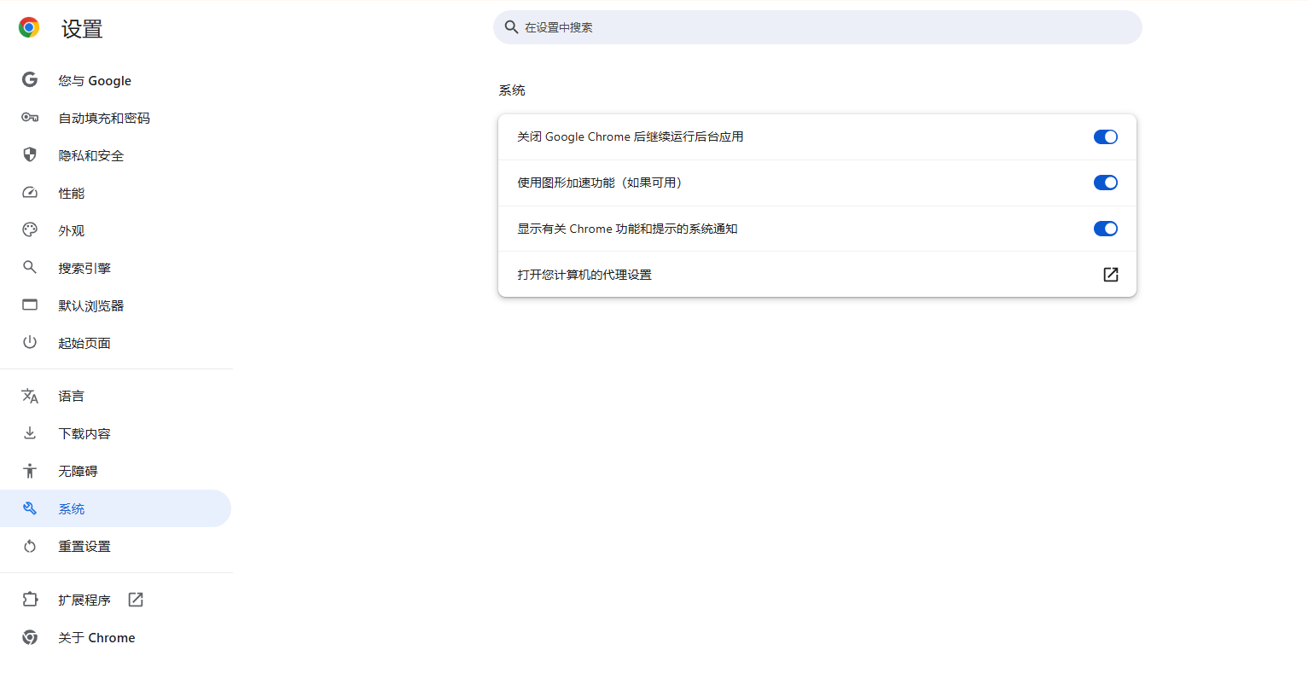The height and width of the screenshot is (673, 1308).
Task: Click the 使用图形加速功能（如果可用）label
Action: (600, 183)
